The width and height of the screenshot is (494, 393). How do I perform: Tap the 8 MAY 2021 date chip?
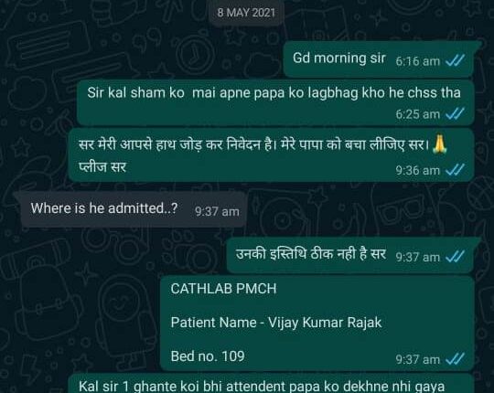246,13
